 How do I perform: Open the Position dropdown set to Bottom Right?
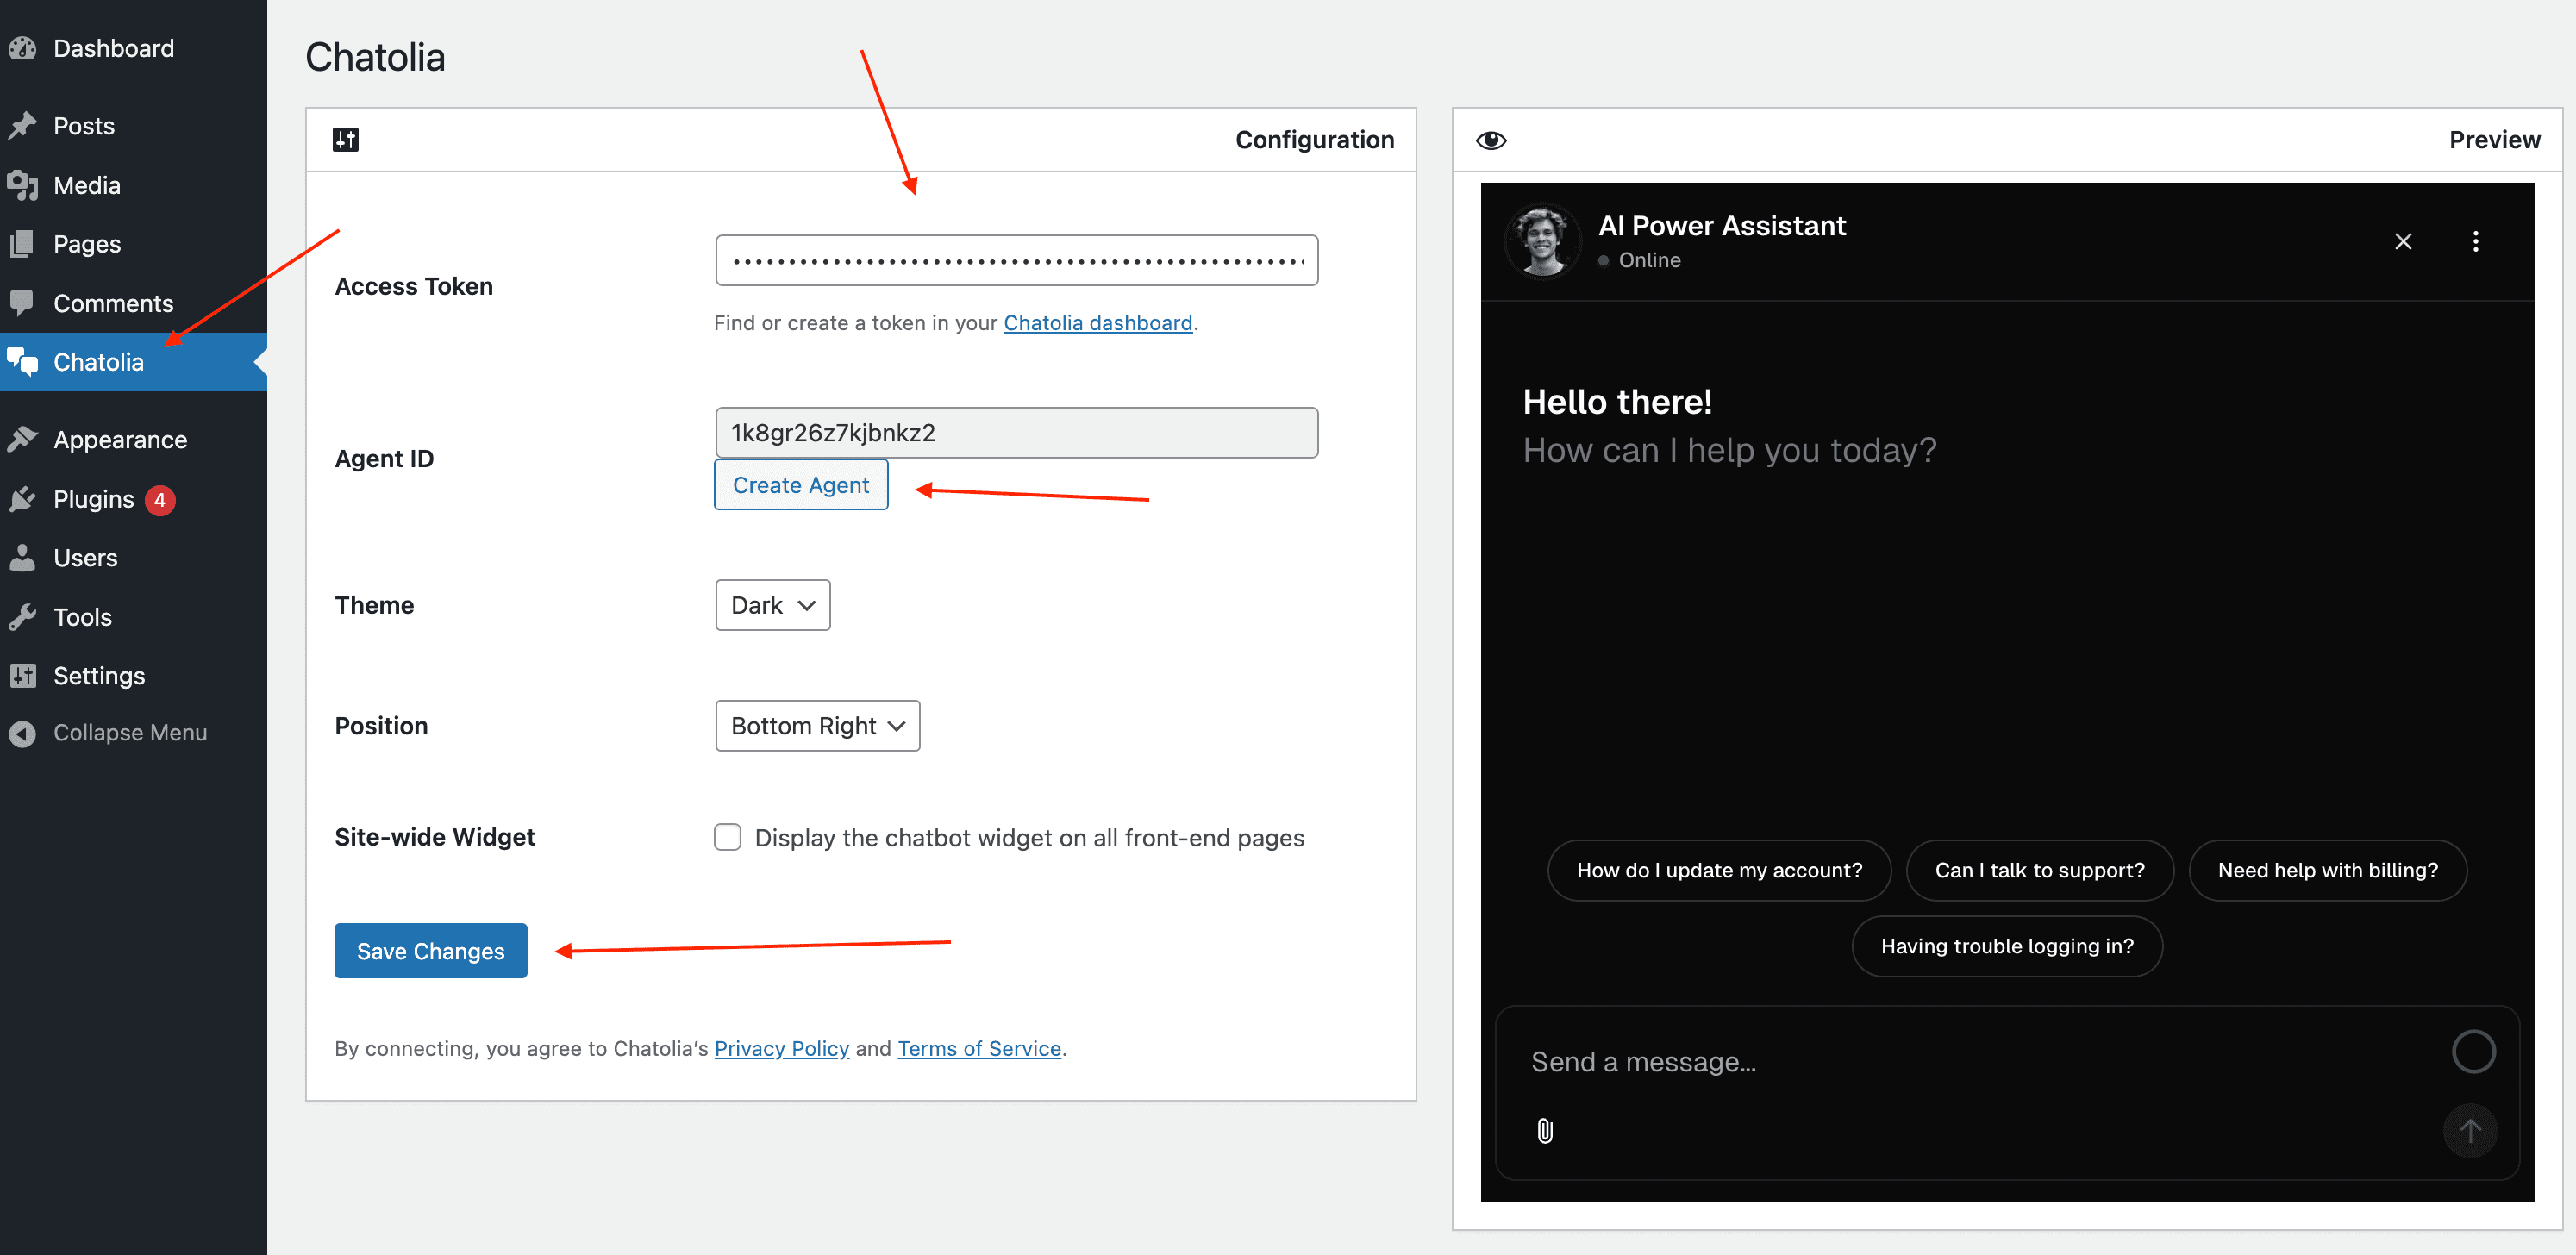(x=816, y=725)
